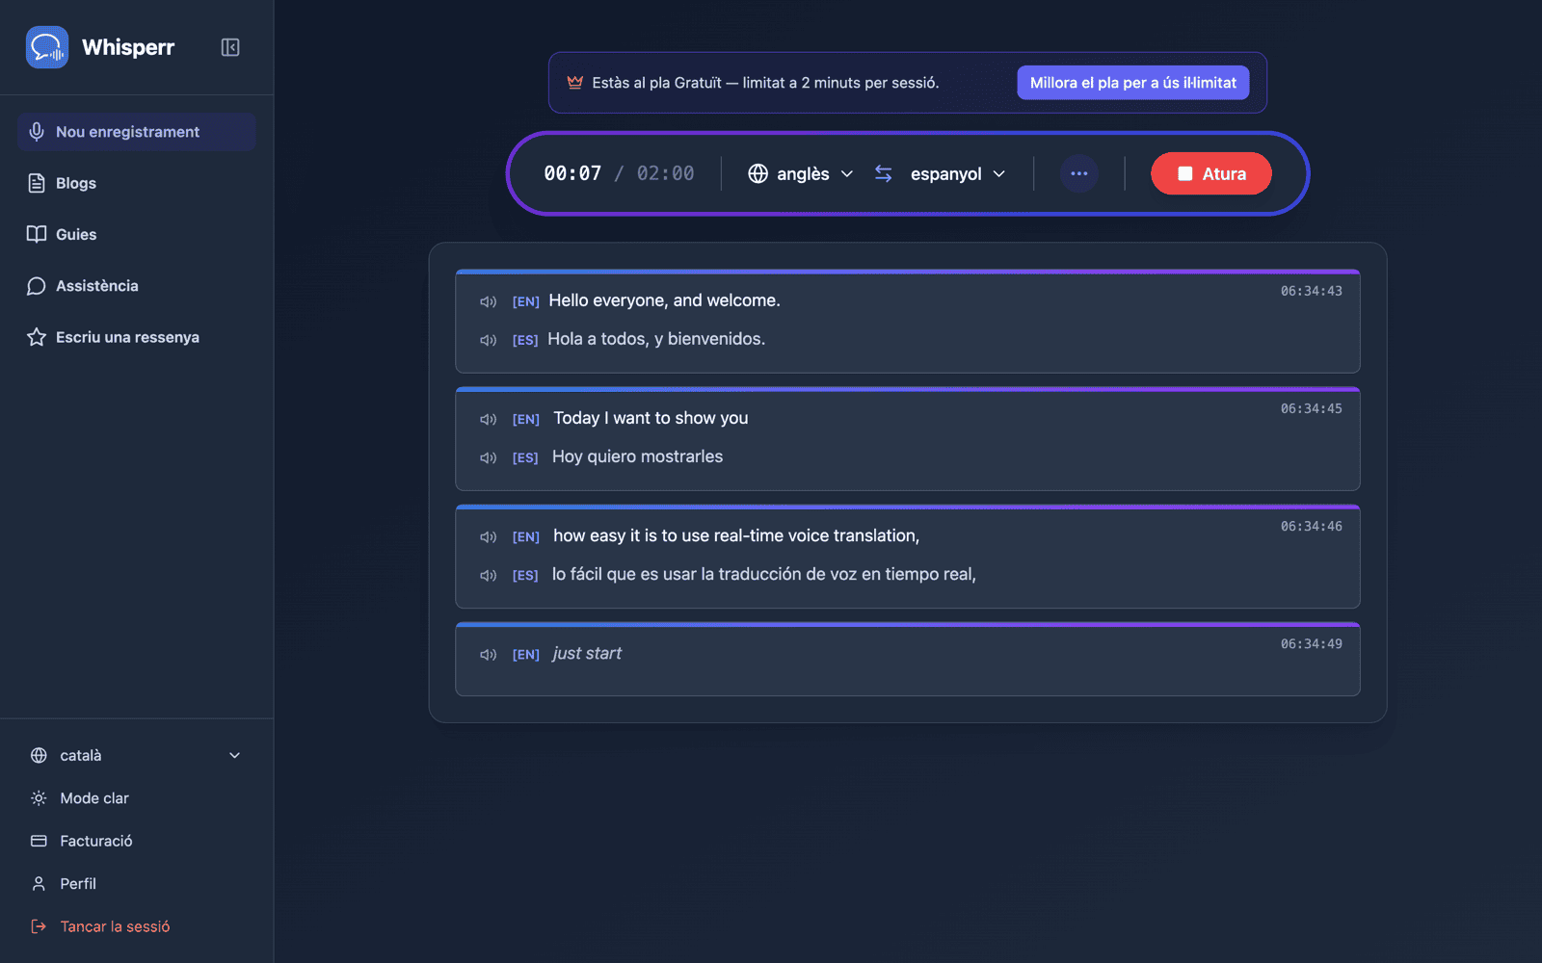Play audio for just start line
Screen dimensions: 1542x963
point(489,654)
